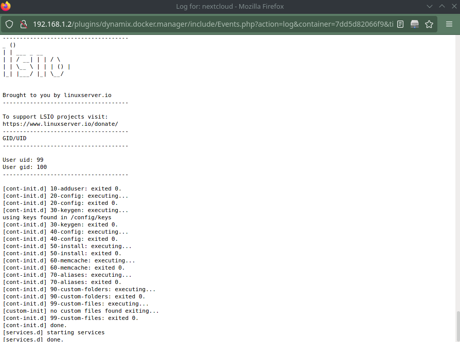Toggle Reader View icon in address bar
The height and width of the screenshot is (342, 460).
click(x=400, y=24)
